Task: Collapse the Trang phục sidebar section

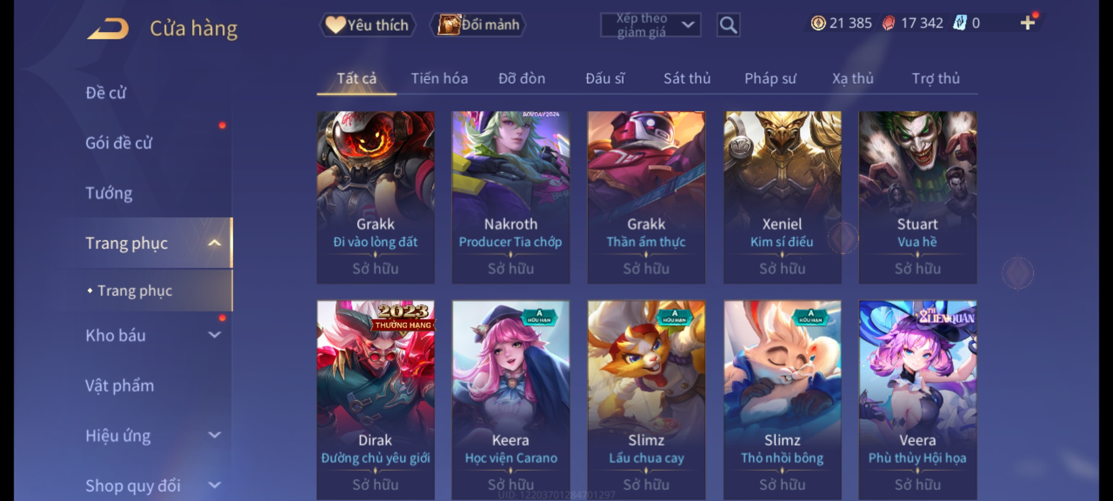Action: point(214,243)
